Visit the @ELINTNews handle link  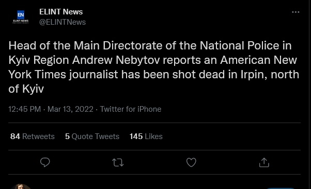click(63, 22)
